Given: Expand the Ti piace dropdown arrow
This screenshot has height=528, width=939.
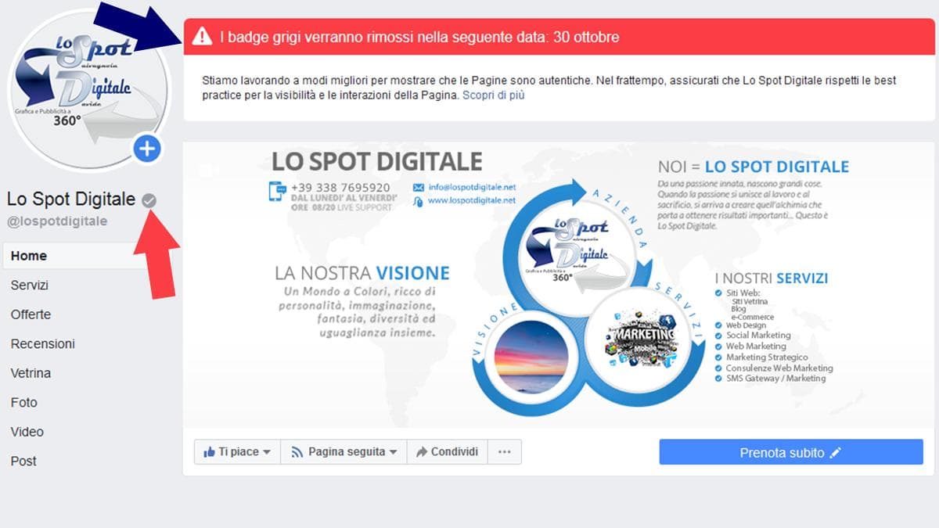Looking at the screenshot, I should (267, 452).
